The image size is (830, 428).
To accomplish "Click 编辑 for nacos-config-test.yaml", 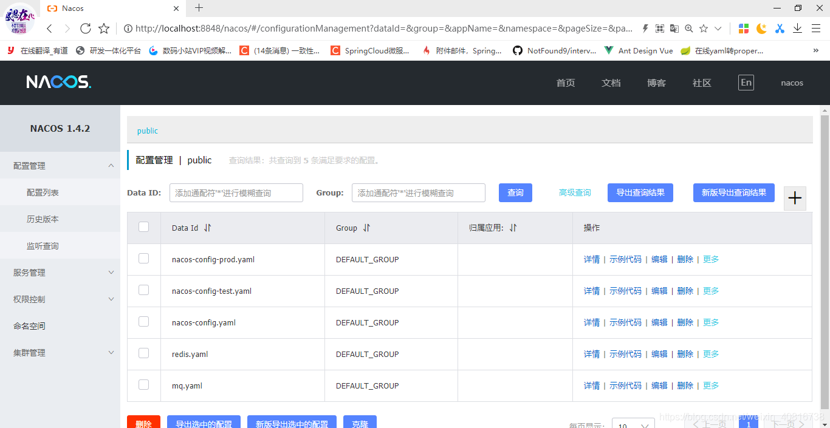I will tap(659, 291).
